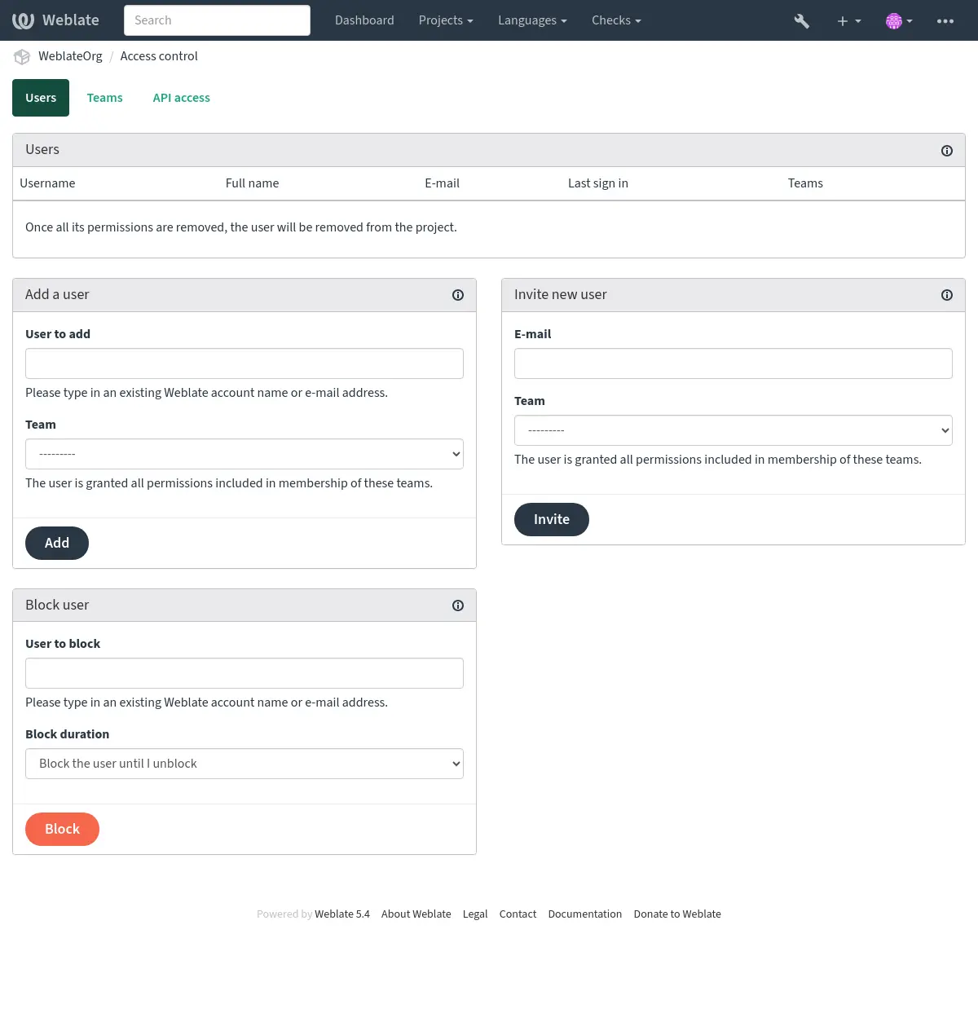
Task: Open the Legal footer link
Action: (x=475, y=914)
